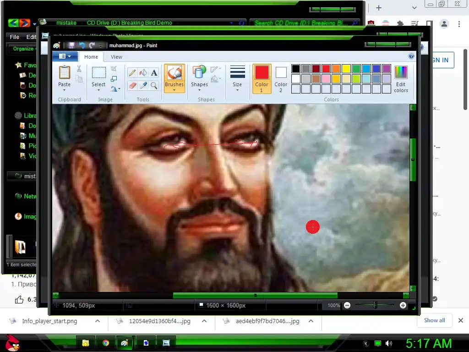
Task: Click the Cut scissors icon
Action: [79, 69]
